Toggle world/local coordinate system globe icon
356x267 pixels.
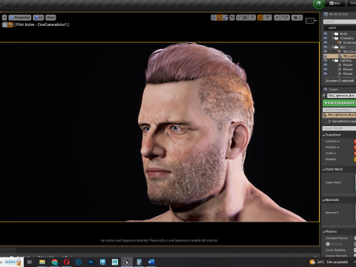[x=232, y=18]
